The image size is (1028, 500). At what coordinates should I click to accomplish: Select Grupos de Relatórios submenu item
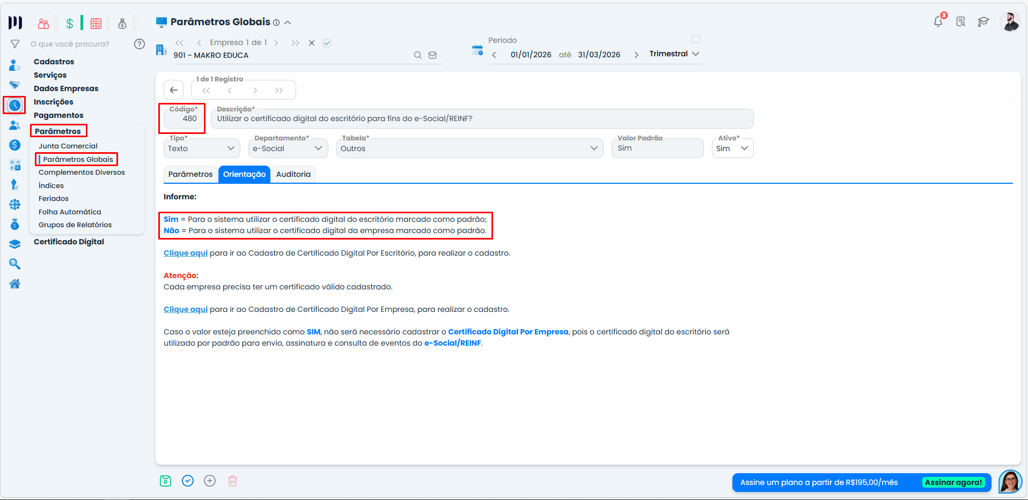pyautogui.click(x=75, y=225)
